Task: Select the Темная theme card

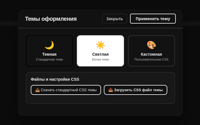Action: (x=50, y=51)
